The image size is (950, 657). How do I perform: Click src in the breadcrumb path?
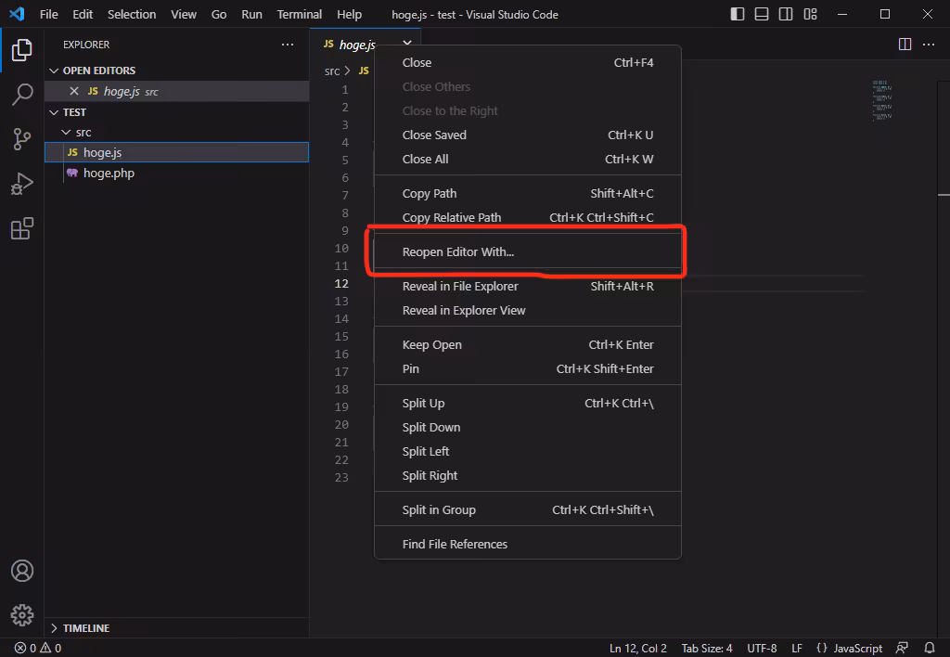332,71
